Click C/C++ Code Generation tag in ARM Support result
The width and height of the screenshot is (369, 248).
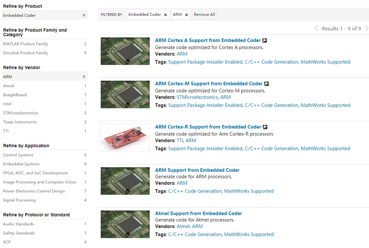pyautogui.click(x=195, y=191)
